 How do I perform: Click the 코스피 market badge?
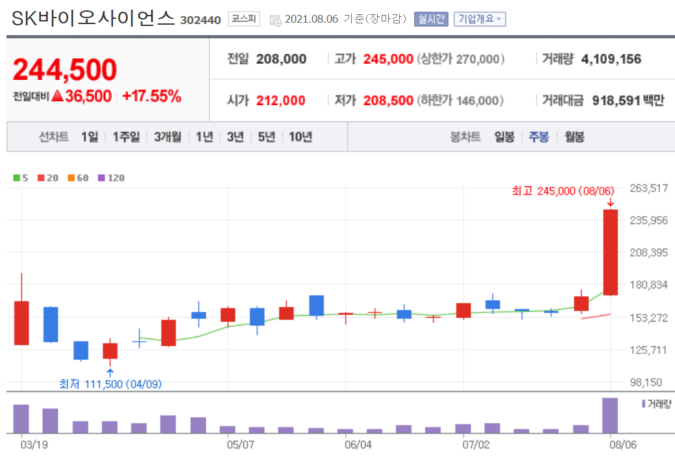coord(243,19)
